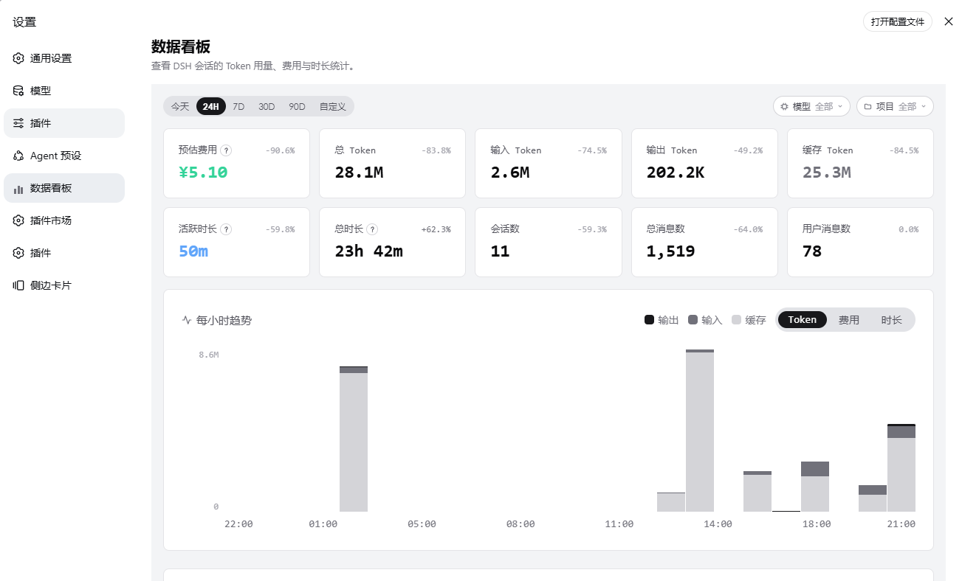Click the light gray 缓存 legend swatch
962x581 pixels.
tap(736, 320)
